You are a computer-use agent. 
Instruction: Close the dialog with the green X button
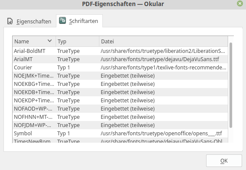click(x=240, y=3)
